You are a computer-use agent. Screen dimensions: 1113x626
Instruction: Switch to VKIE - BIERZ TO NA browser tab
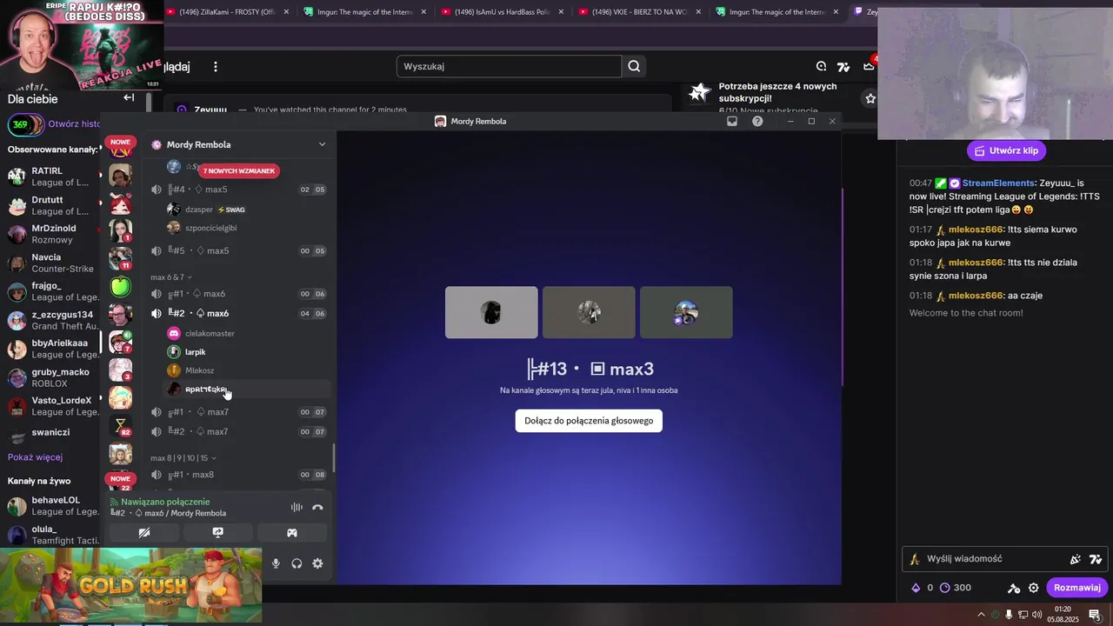pos(639,12)
